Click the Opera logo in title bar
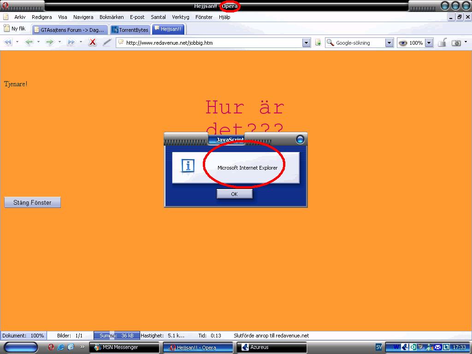The width and height of the screenshot is (472, 354). [5, 5]
